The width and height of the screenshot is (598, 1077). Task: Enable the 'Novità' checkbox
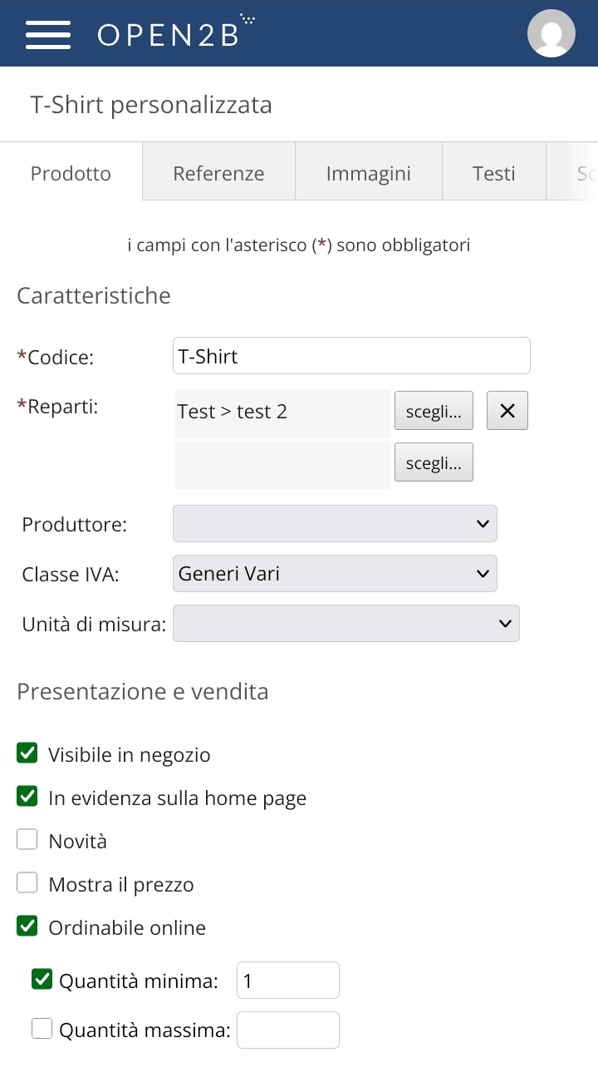[27, 839]
